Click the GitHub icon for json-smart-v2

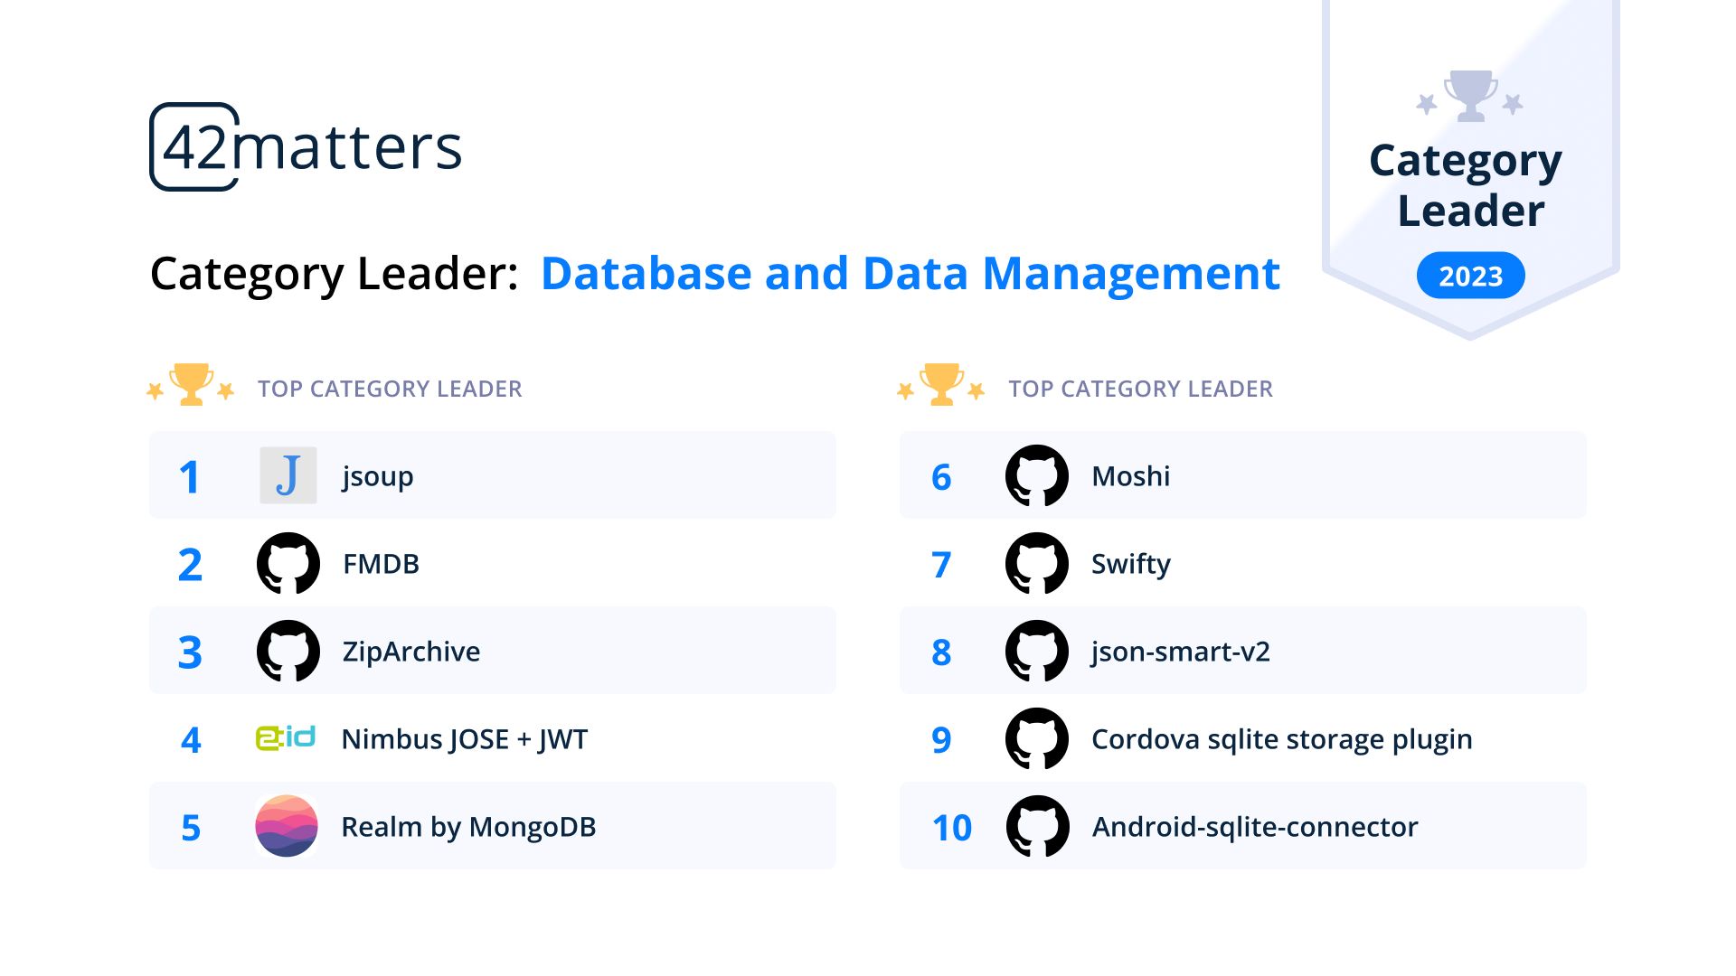click(x=1036, y=651)
